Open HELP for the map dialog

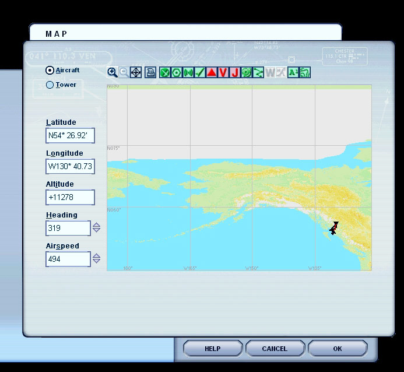click(x=212, y=349)
